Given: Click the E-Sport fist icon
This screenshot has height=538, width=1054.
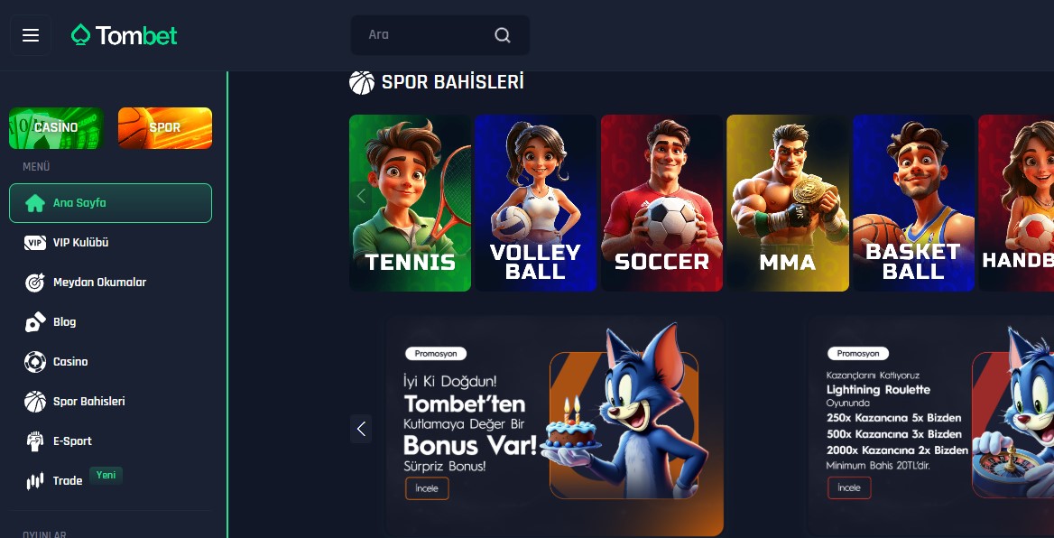Looking at the screenshot, I should (35, 441).
